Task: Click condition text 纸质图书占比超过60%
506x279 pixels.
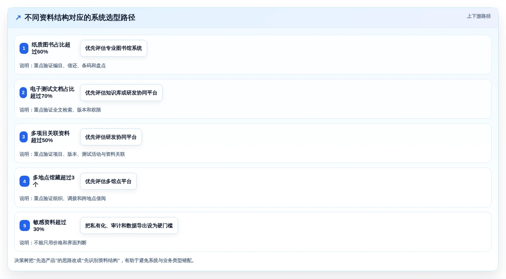Action: tap(51, 48)
